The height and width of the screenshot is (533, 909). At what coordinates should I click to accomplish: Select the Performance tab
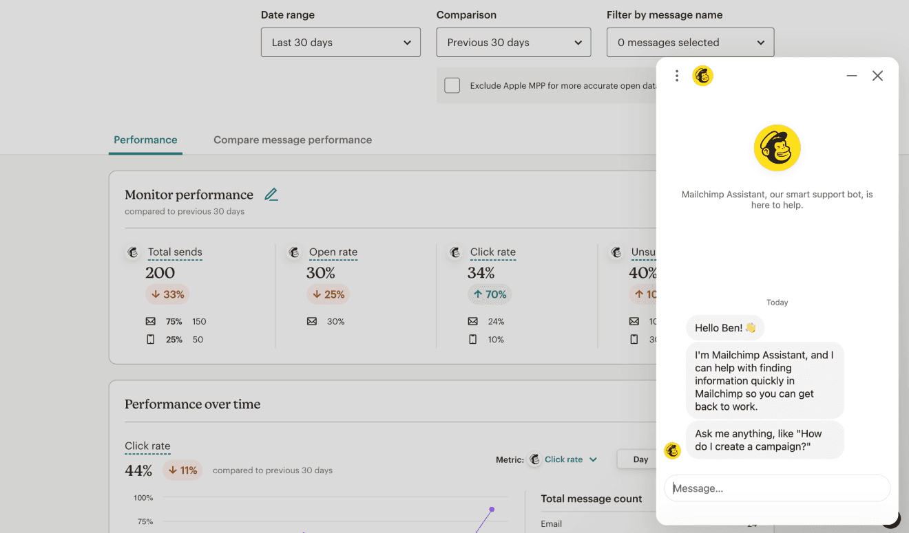point(145,140)
